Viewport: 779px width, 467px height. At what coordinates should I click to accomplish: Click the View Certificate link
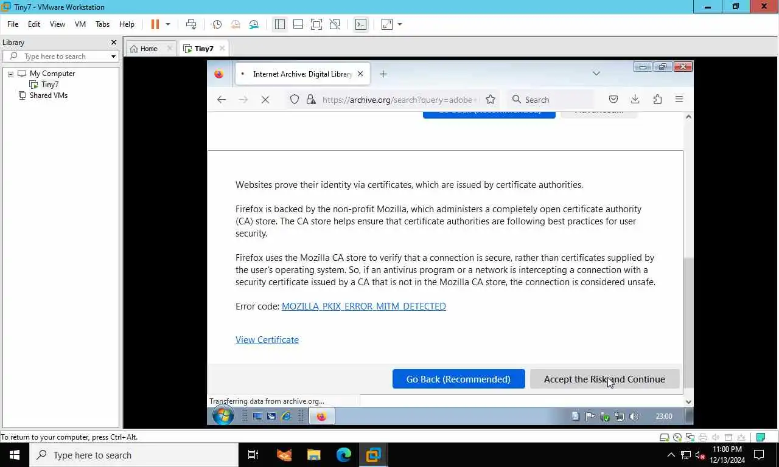coord(267,340)
